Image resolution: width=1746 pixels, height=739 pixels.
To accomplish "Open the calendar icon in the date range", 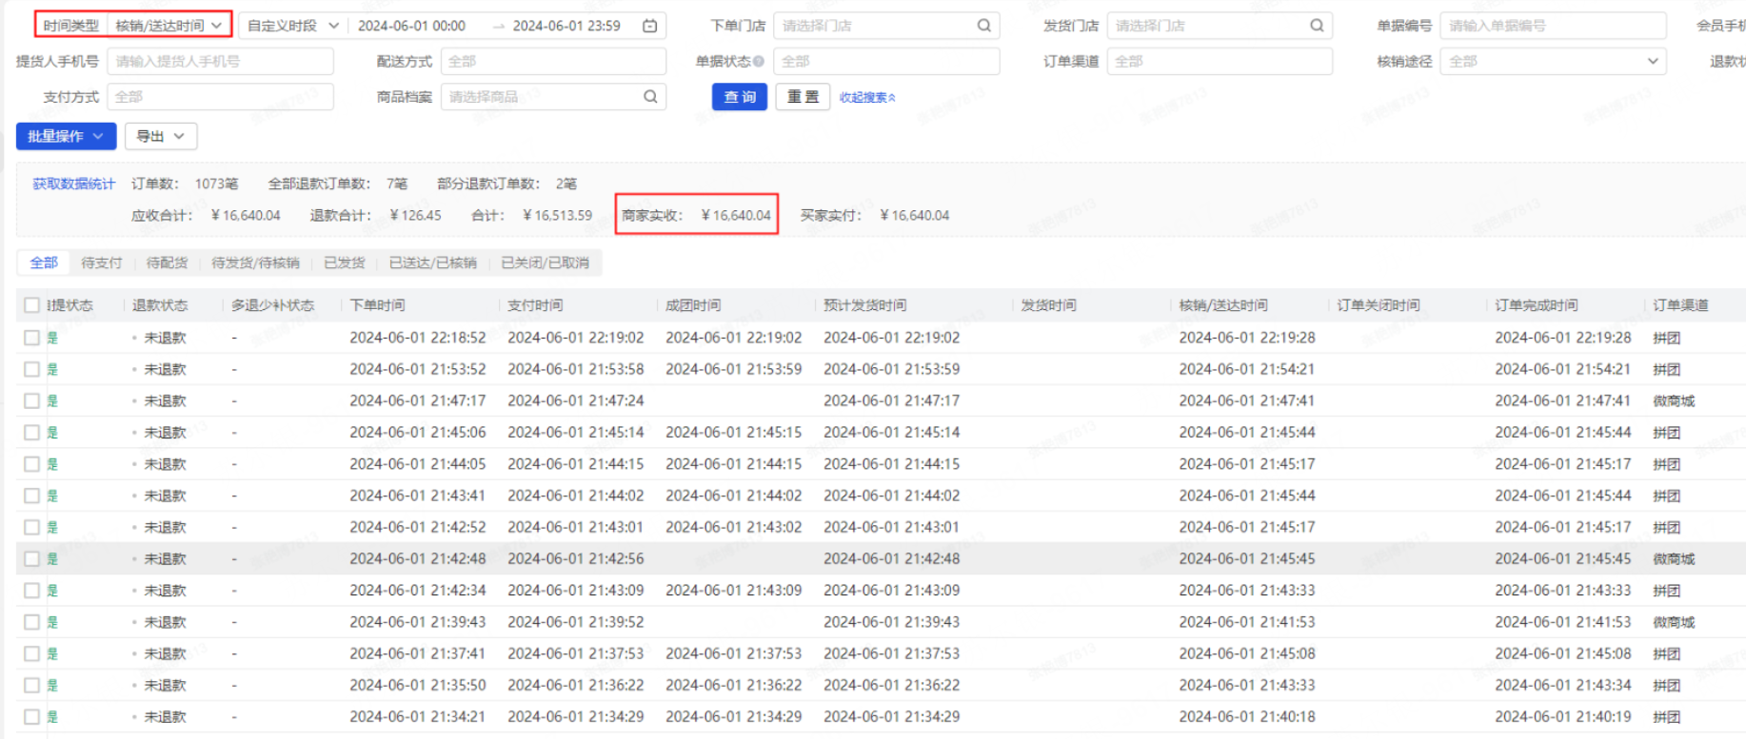I will [650, 26].
